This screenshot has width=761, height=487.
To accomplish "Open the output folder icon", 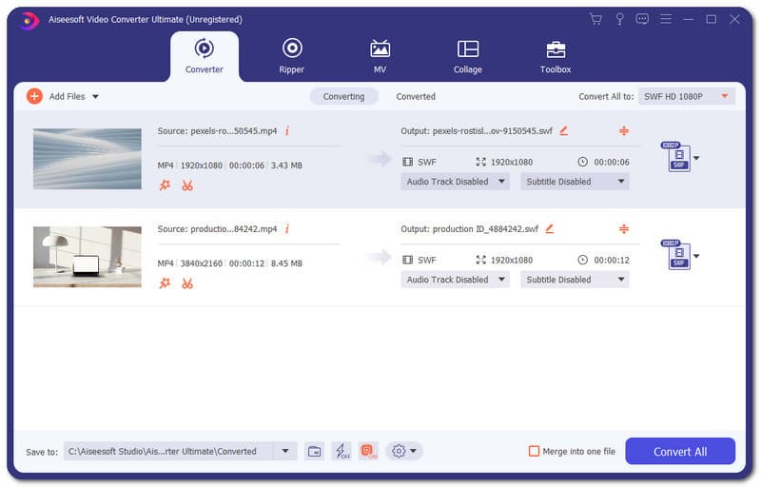I will click(314, 451).
